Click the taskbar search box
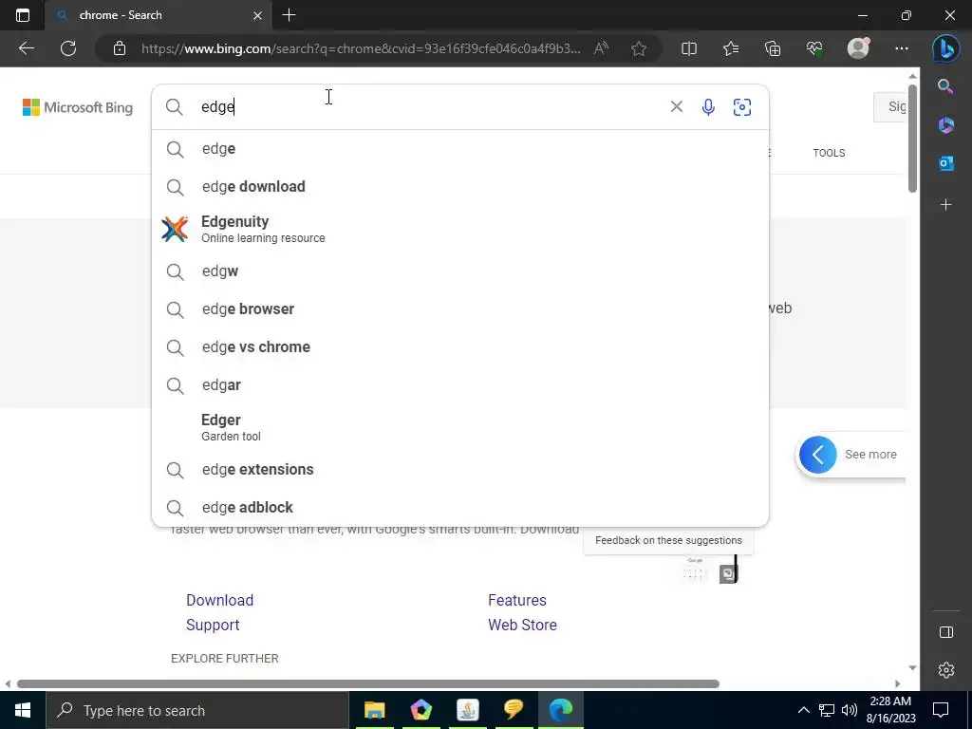 pos(197,710)
